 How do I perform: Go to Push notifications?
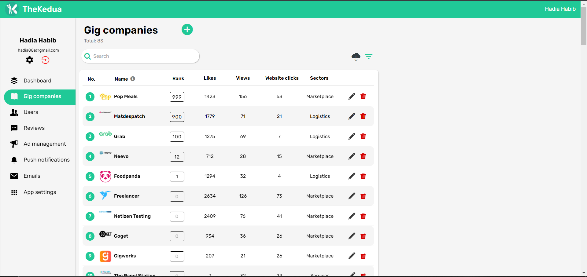(x=40, y=160)
